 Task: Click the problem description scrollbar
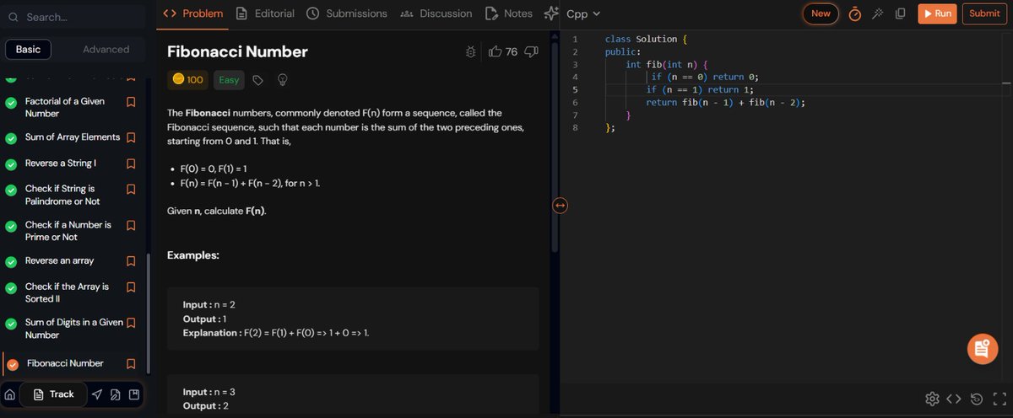(x=555, y=147)
